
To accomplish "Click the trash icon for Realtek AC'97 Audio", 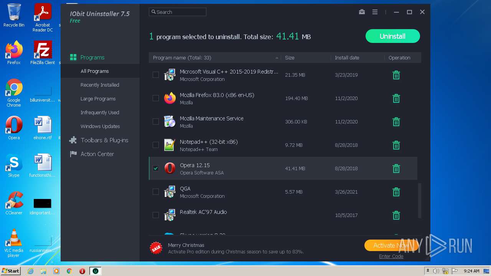I will pyautogui.click(x=396, y=215).
